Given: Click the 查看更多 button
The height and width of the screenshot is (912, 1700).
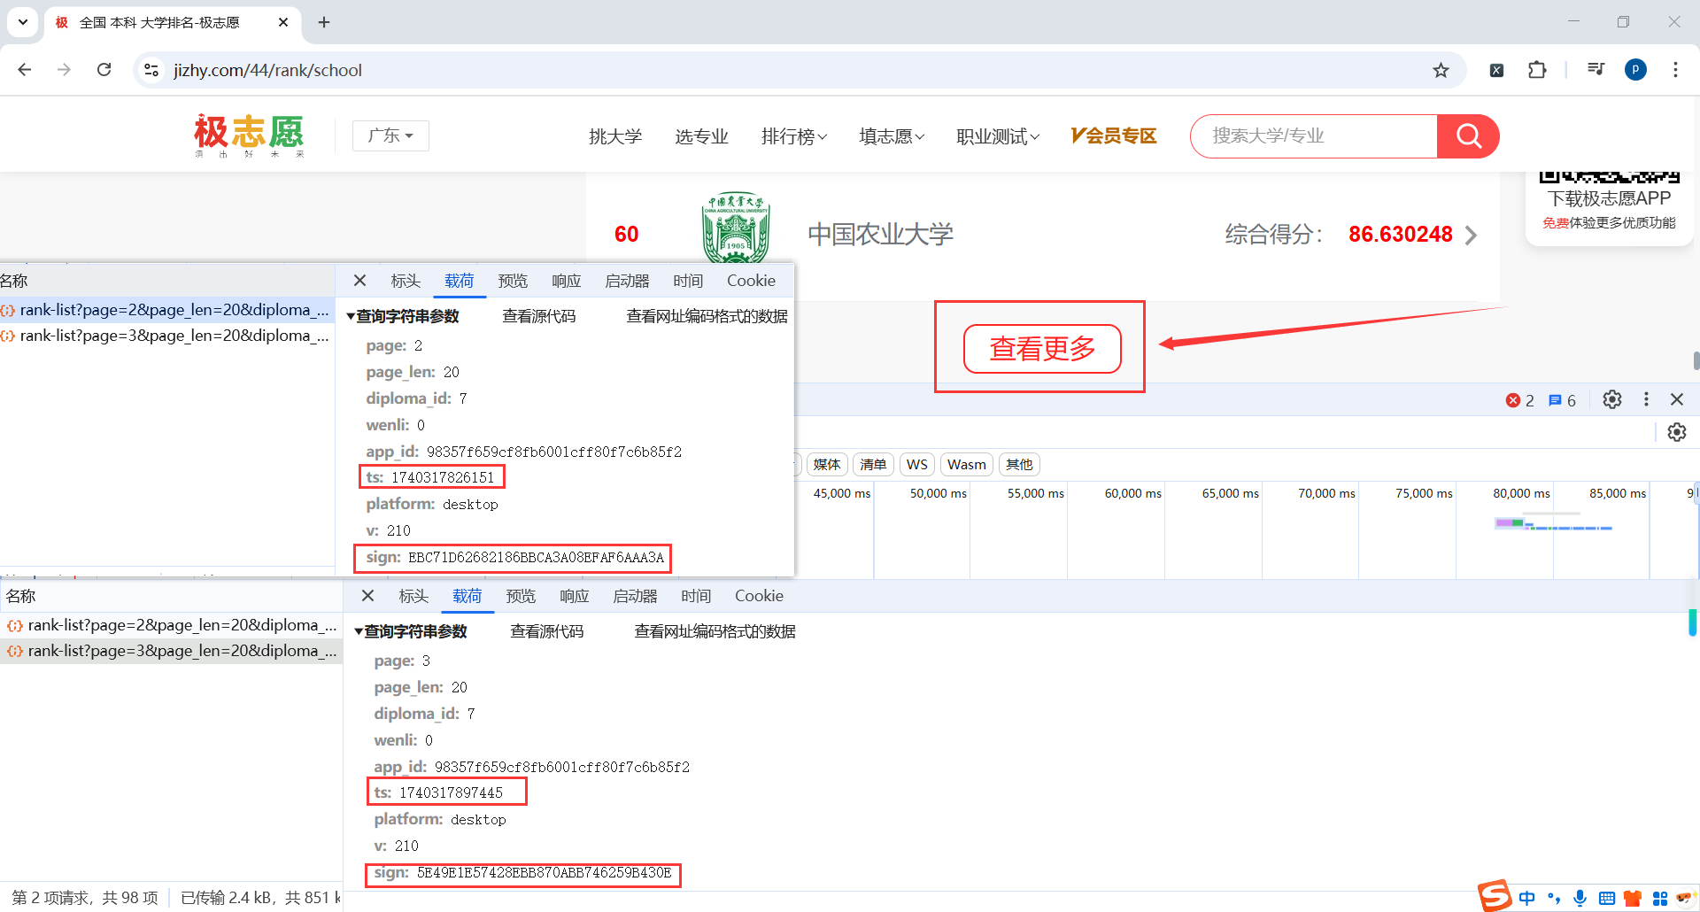Looking at the screenshot, I should click(x=1042, y=348).
